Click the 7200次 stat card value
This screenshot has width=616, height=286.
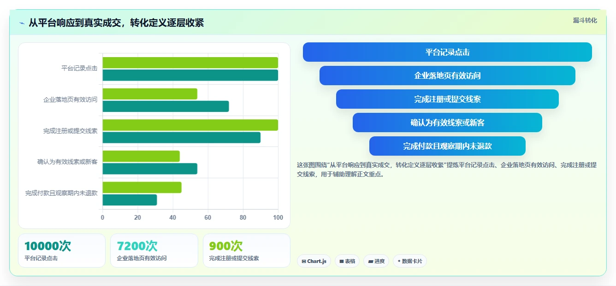[x=137, y=246]
